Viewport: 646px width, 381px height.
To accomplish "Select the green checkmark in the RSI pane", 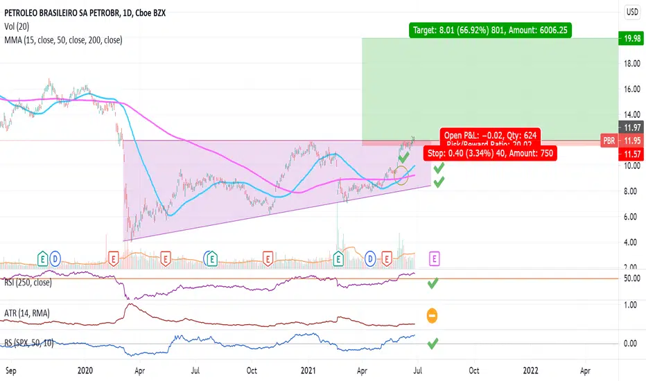I will point(433,283).
